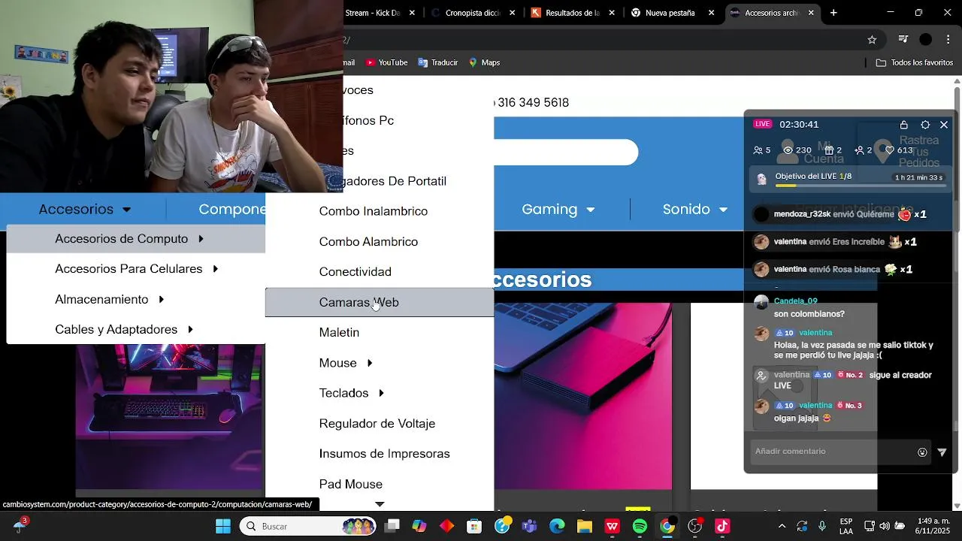Select Pad Mouse menu item
This screenshot has width=962, height=541.
coord(380,485)
